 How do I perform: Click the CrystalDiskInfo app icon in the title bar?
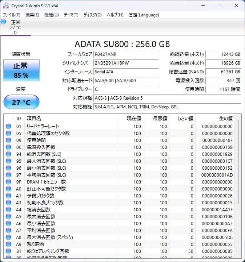pos(6,6)
